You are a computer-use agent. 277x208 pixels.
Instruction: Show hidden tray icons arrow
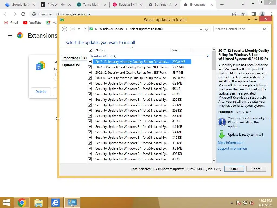click(232, 203)
